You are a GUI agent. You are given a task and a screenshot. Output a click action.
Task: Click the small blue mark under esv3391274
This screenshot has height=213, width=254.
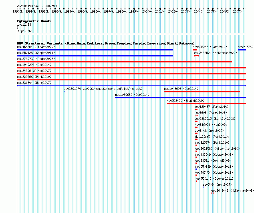coord(64,92)
